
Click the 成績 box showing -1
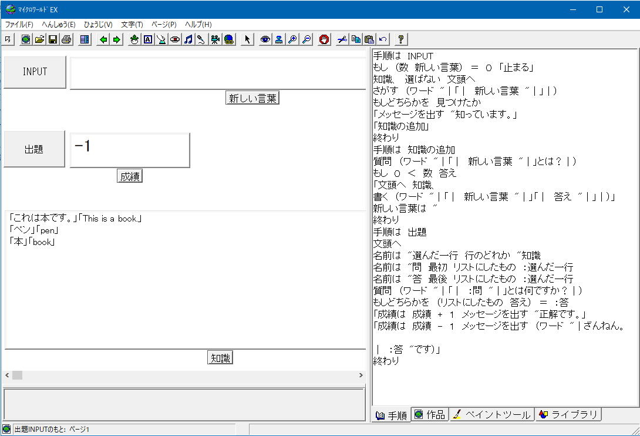130,150
